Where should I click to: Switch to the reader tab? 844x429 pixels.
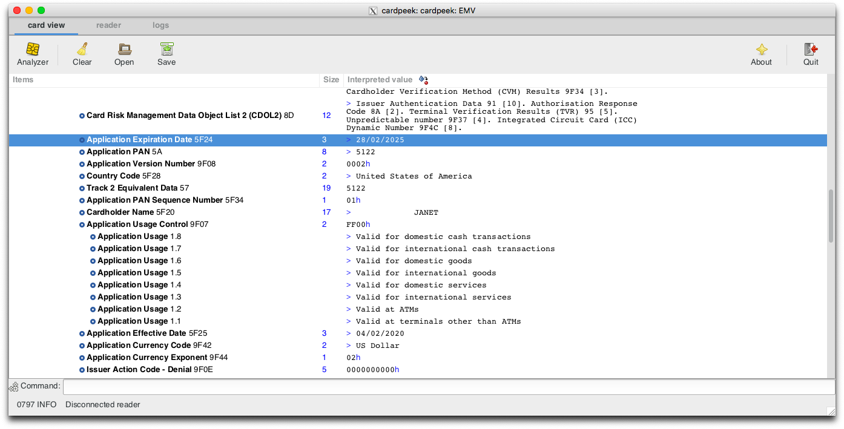coord(109,25)
